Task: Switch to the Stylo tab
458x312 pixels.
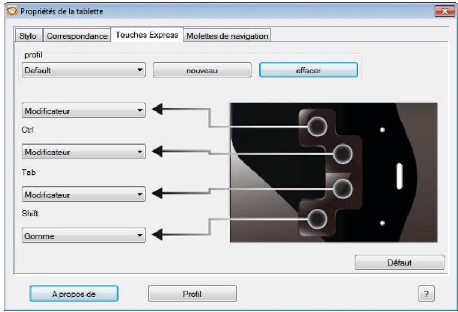Action: (x=28, y=36)
